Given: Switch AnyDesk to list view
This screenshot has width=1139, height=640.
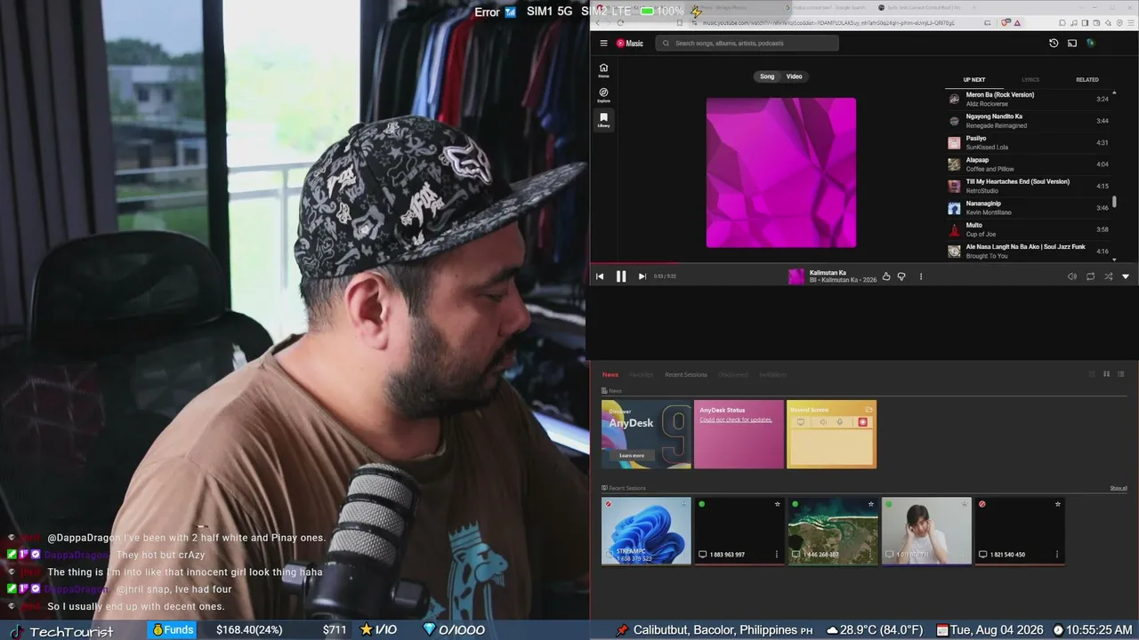Looking at the screenshot, I should pyautogui.click(x=1121, y=374).
